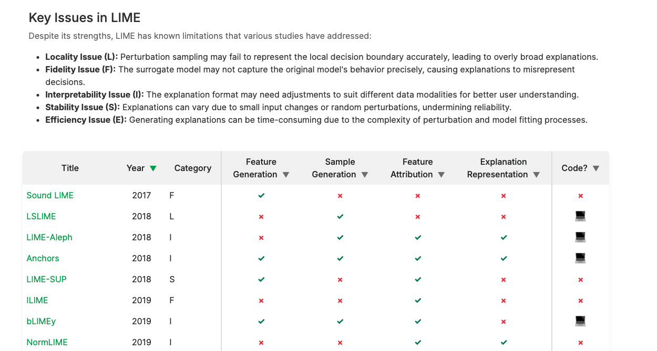Open the bLIMEy code laptop icon
The image size is (657, 351).
pyautogui.click(x=580, y=321)
